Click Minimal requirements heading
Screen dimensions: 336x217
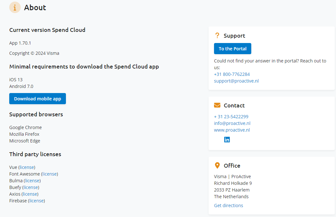tap(84, 67)
